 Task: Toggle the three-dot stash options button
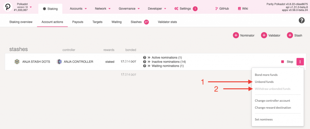click(300, 62)
